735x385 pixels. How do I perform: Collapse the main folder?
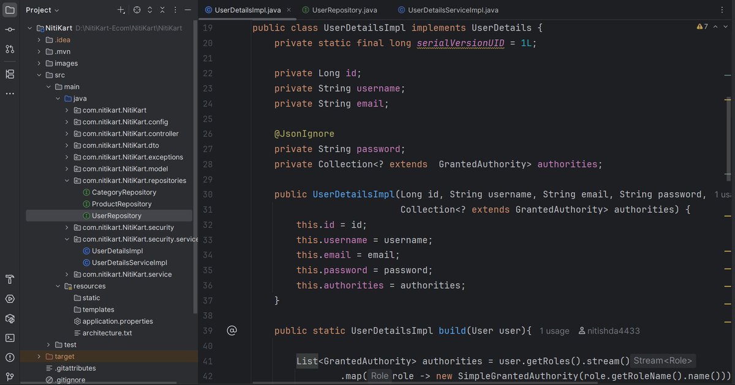(x=49, y=87)
